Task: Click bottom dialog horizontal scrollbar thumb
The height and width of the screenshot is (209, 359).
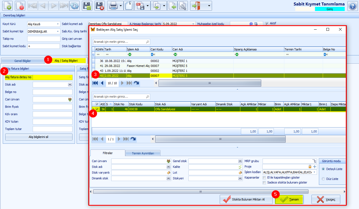Action: (201, 191)
